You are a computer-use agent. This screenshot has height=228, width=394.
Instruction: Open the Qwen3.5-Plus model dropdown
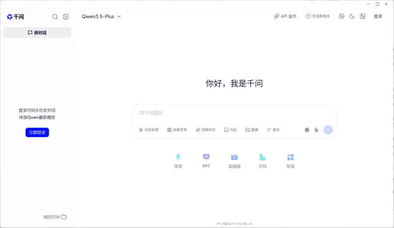point(101,17)
